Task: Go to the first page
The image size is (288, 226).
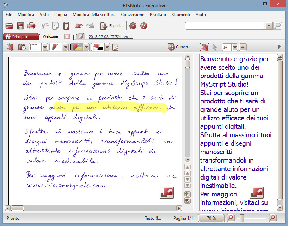Action: click(187, 167)
